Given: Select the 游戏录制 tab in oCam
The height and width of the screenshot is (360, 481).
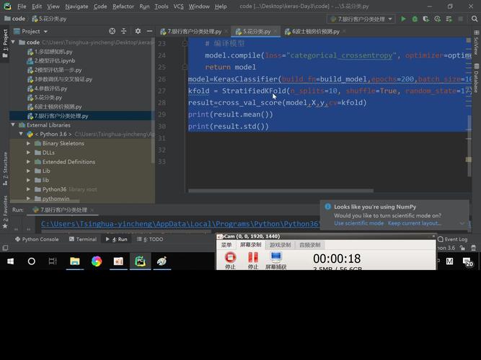Looking at the screenshot, I should [x=280, y=245].
